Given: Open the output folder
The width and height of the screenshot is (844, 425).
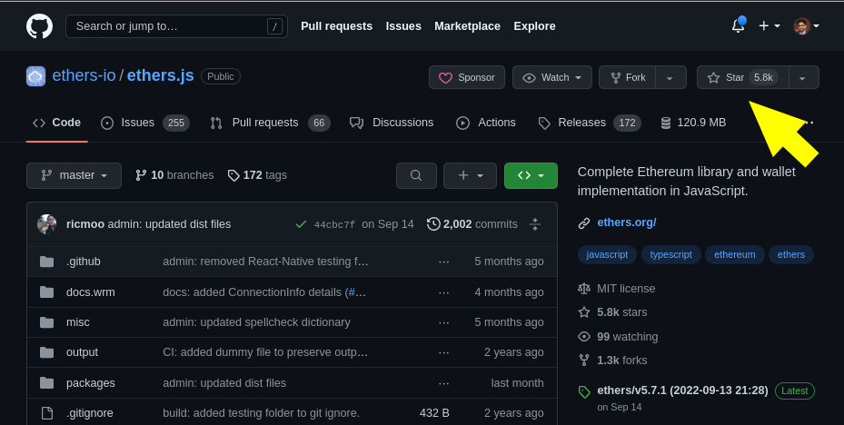Looking at the screenshot, I should [82, 352].
